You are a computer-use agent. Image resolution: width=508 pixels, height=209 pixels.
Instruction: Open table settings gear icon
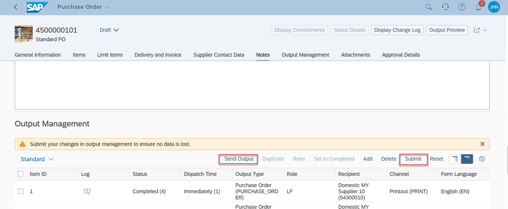pyautogui.click(x=482, y=159)
